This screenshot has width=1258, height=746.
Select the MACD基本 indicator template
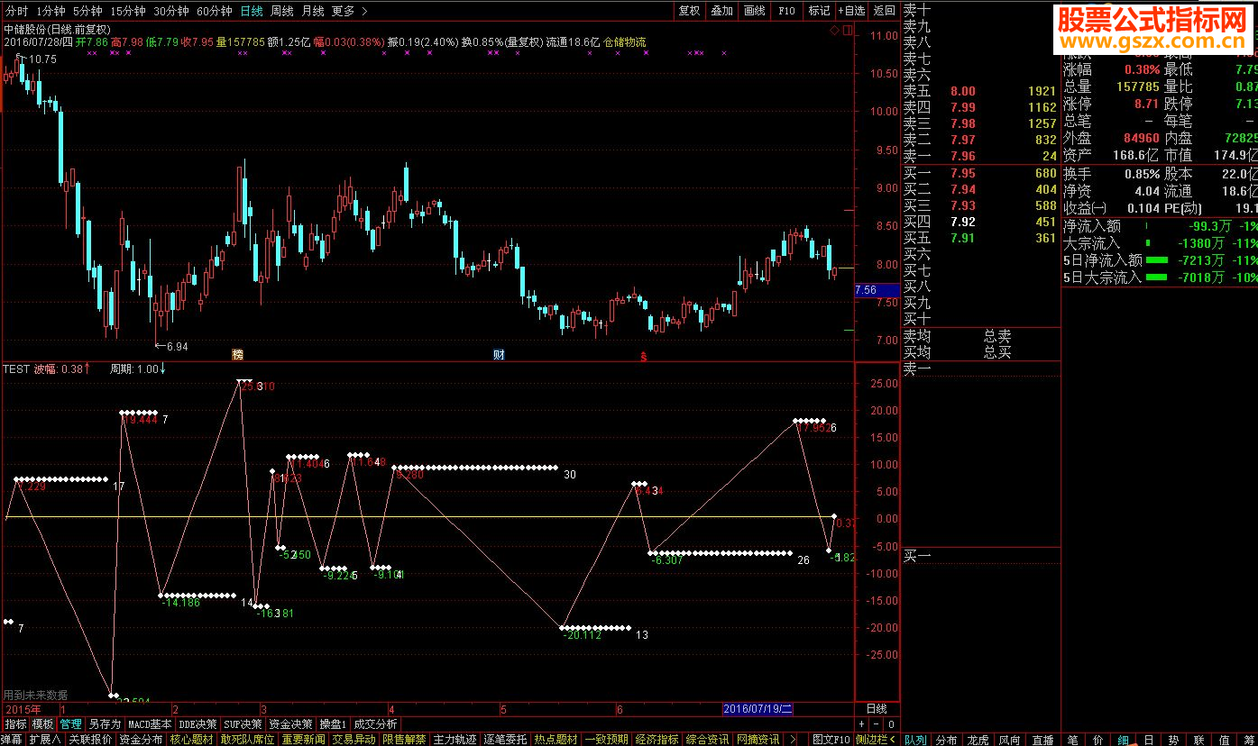point(150,723)
